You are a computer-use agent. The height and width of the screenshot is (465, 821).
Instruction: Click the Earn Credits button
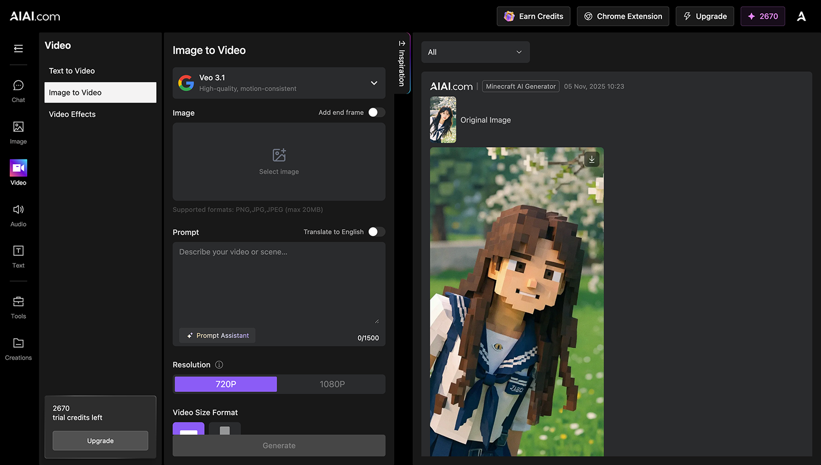pos(534,16)
